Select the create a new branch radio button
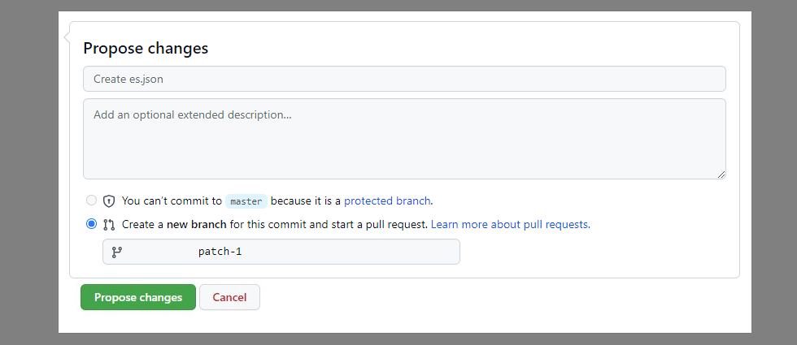This screenshot has height=345, width=797. pos(91,224)
